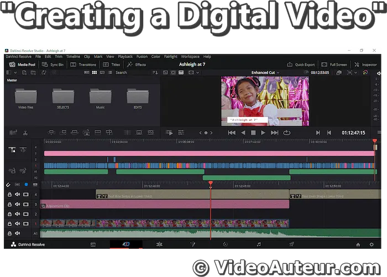387x277 pixels.
Task: Disable video track 2
Action: pyautogui.click(x=25, y=214)
